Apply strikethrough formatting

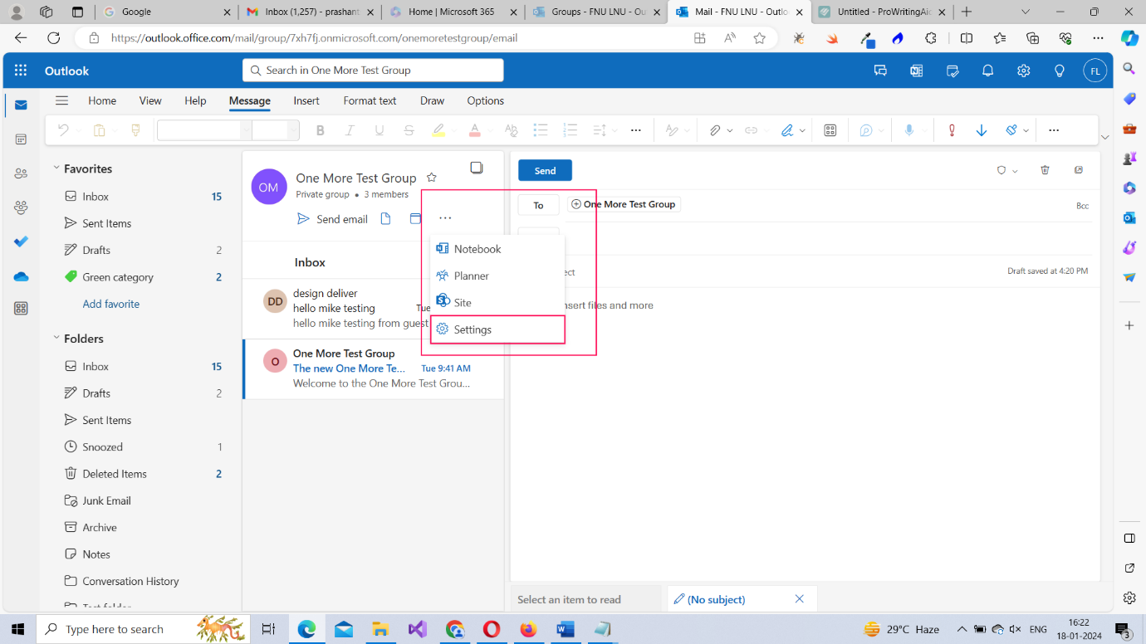(409, 130)
